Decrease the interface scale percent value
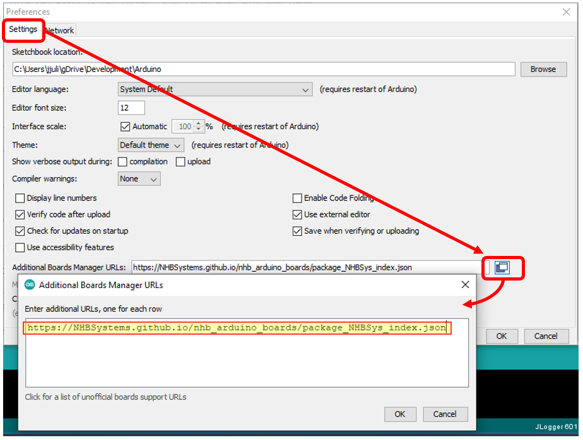This screenshot has width=583, height=440. pyautogui.click(x=199, y=129)
